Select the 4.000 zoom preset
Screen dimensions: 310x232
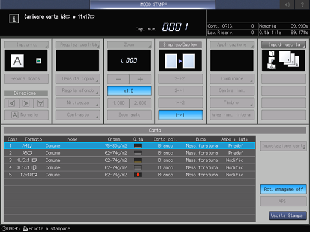tap(118, 103)
